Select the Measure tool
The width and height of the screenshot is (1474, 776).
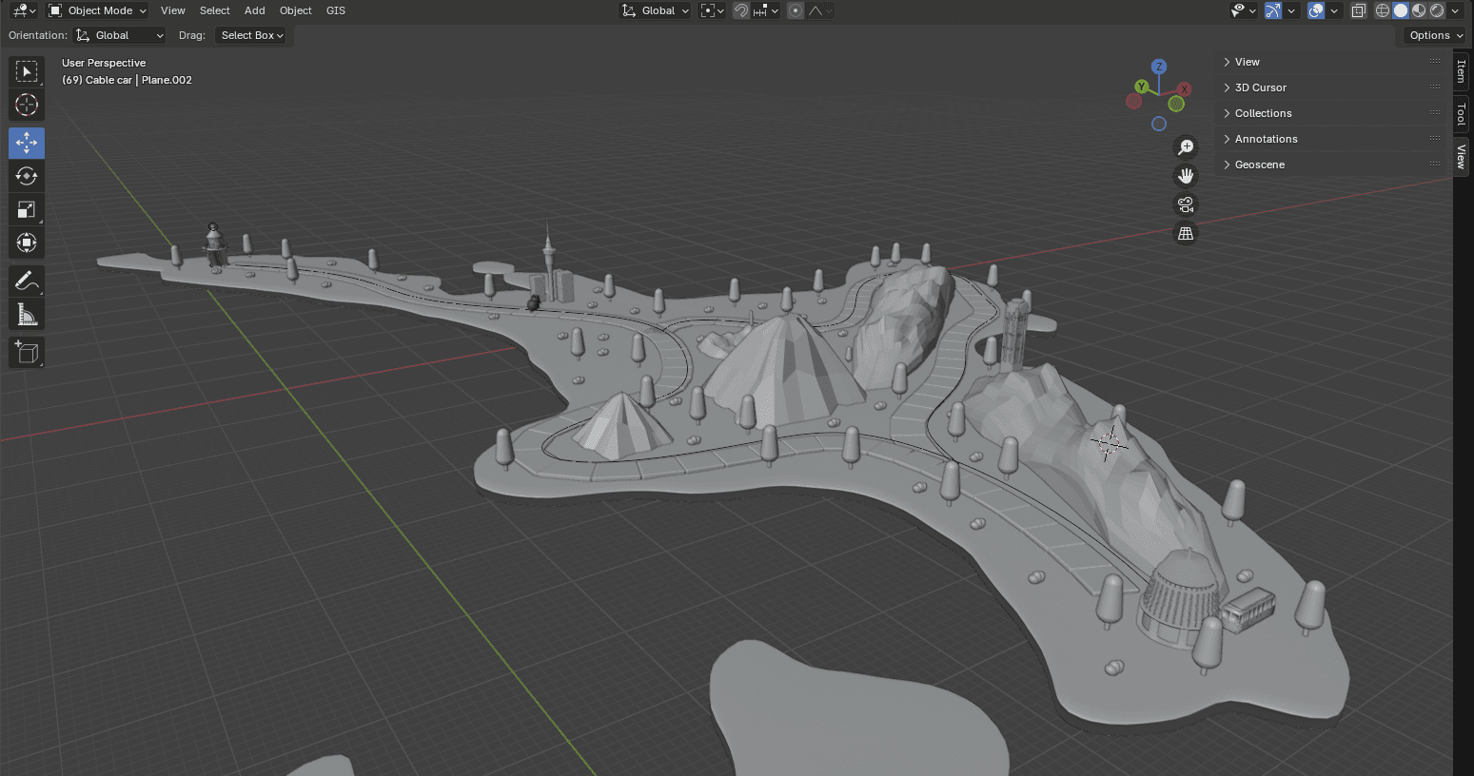click(x=27, y=315)
